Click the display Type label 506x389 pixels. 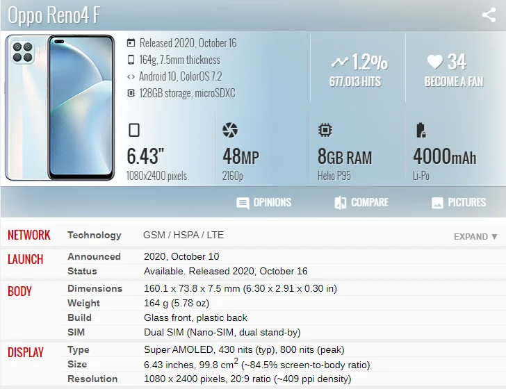pyautogui.click(x=78, y=350)
